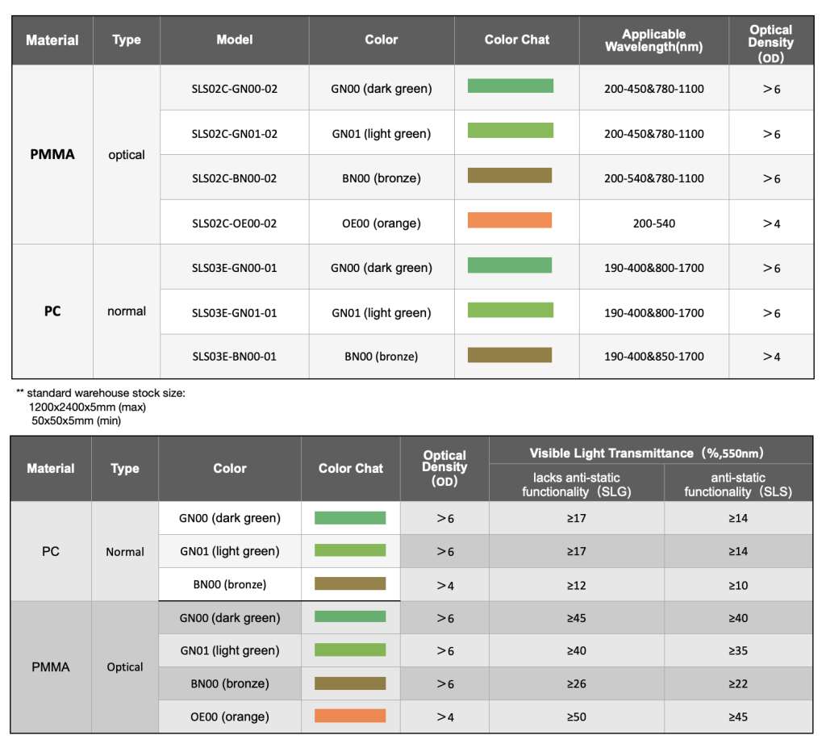Click the 190-400&850-1700 wavelength cell
The height and width of the screenshot is (748, 826).
[x=653, y=357]
